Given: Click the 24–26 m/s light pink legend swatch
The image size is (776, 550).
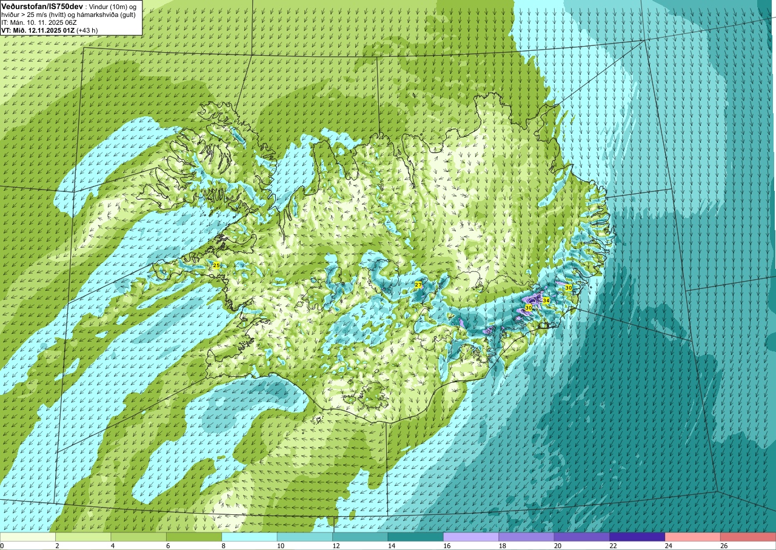Looking at the screenshot, I should pos(693,537).
